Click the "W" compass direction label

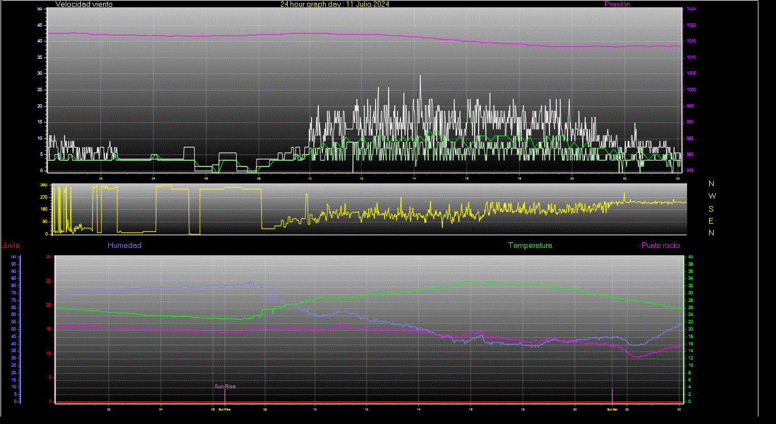(712, 196)
